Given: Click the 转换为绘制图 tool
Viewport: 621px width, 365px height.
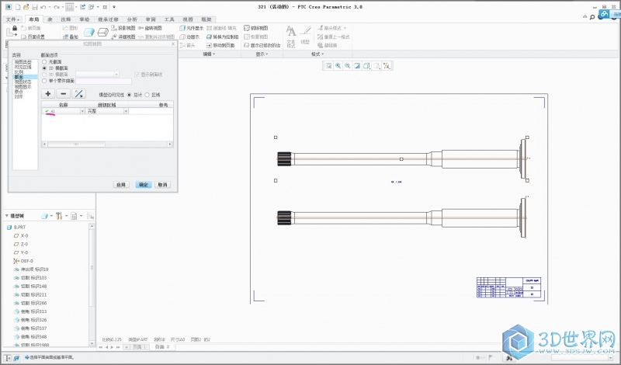Looking at the screenshot, I should pyautogui.click(x=223, y=36).
